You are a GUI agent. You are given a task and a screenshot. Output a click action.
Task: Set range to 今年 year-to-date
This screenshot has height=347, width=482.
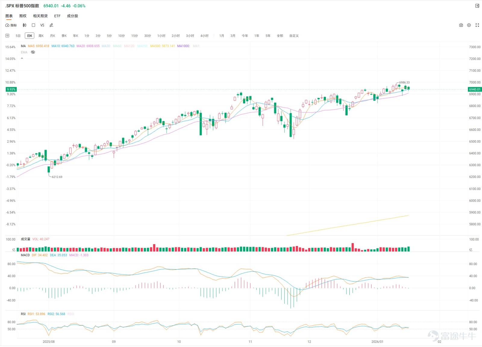coord(245,36)
